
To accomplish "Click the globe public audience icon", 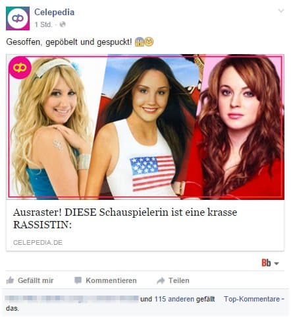I will click(63, 24).
